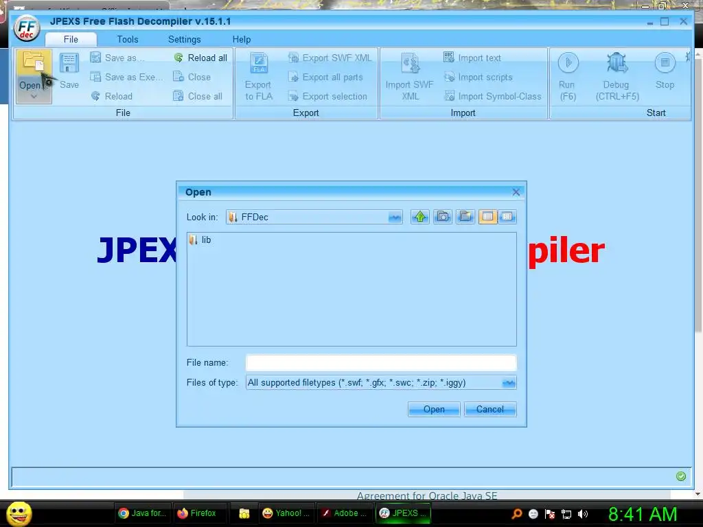Click Close all in ribbon
The image size is (703, 527).
click(198, 96)
